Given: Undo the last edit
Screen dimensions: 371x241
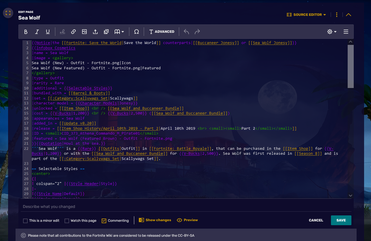Looking at the screenshot, I should click(x=186, y=32).
